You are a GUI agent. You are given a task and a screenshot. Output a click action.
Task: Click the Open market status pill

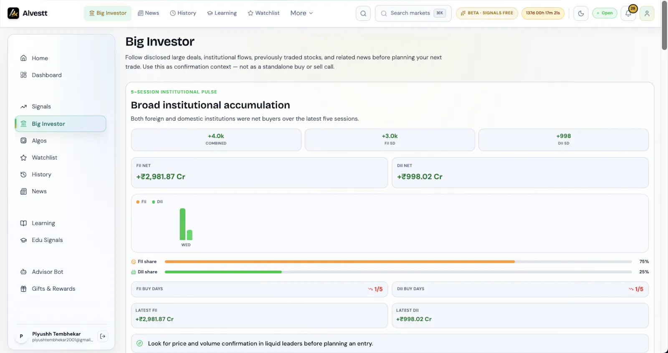coord(605,13)
